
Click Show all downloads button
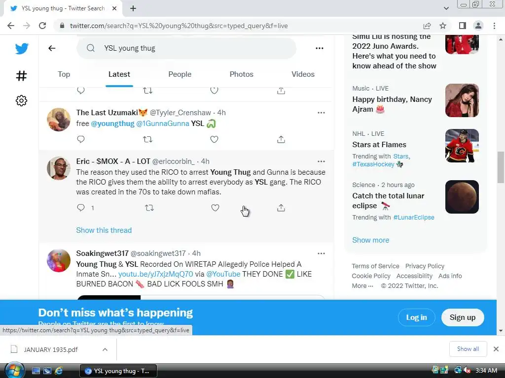468,349
